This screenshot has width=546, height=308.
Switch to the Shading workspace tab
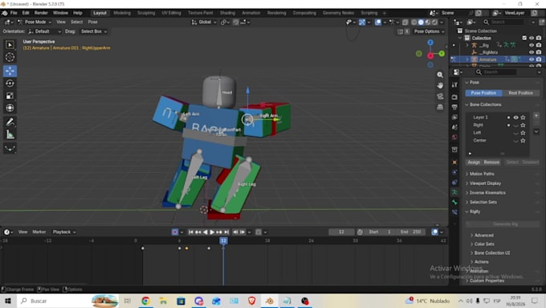coord(227,13)
